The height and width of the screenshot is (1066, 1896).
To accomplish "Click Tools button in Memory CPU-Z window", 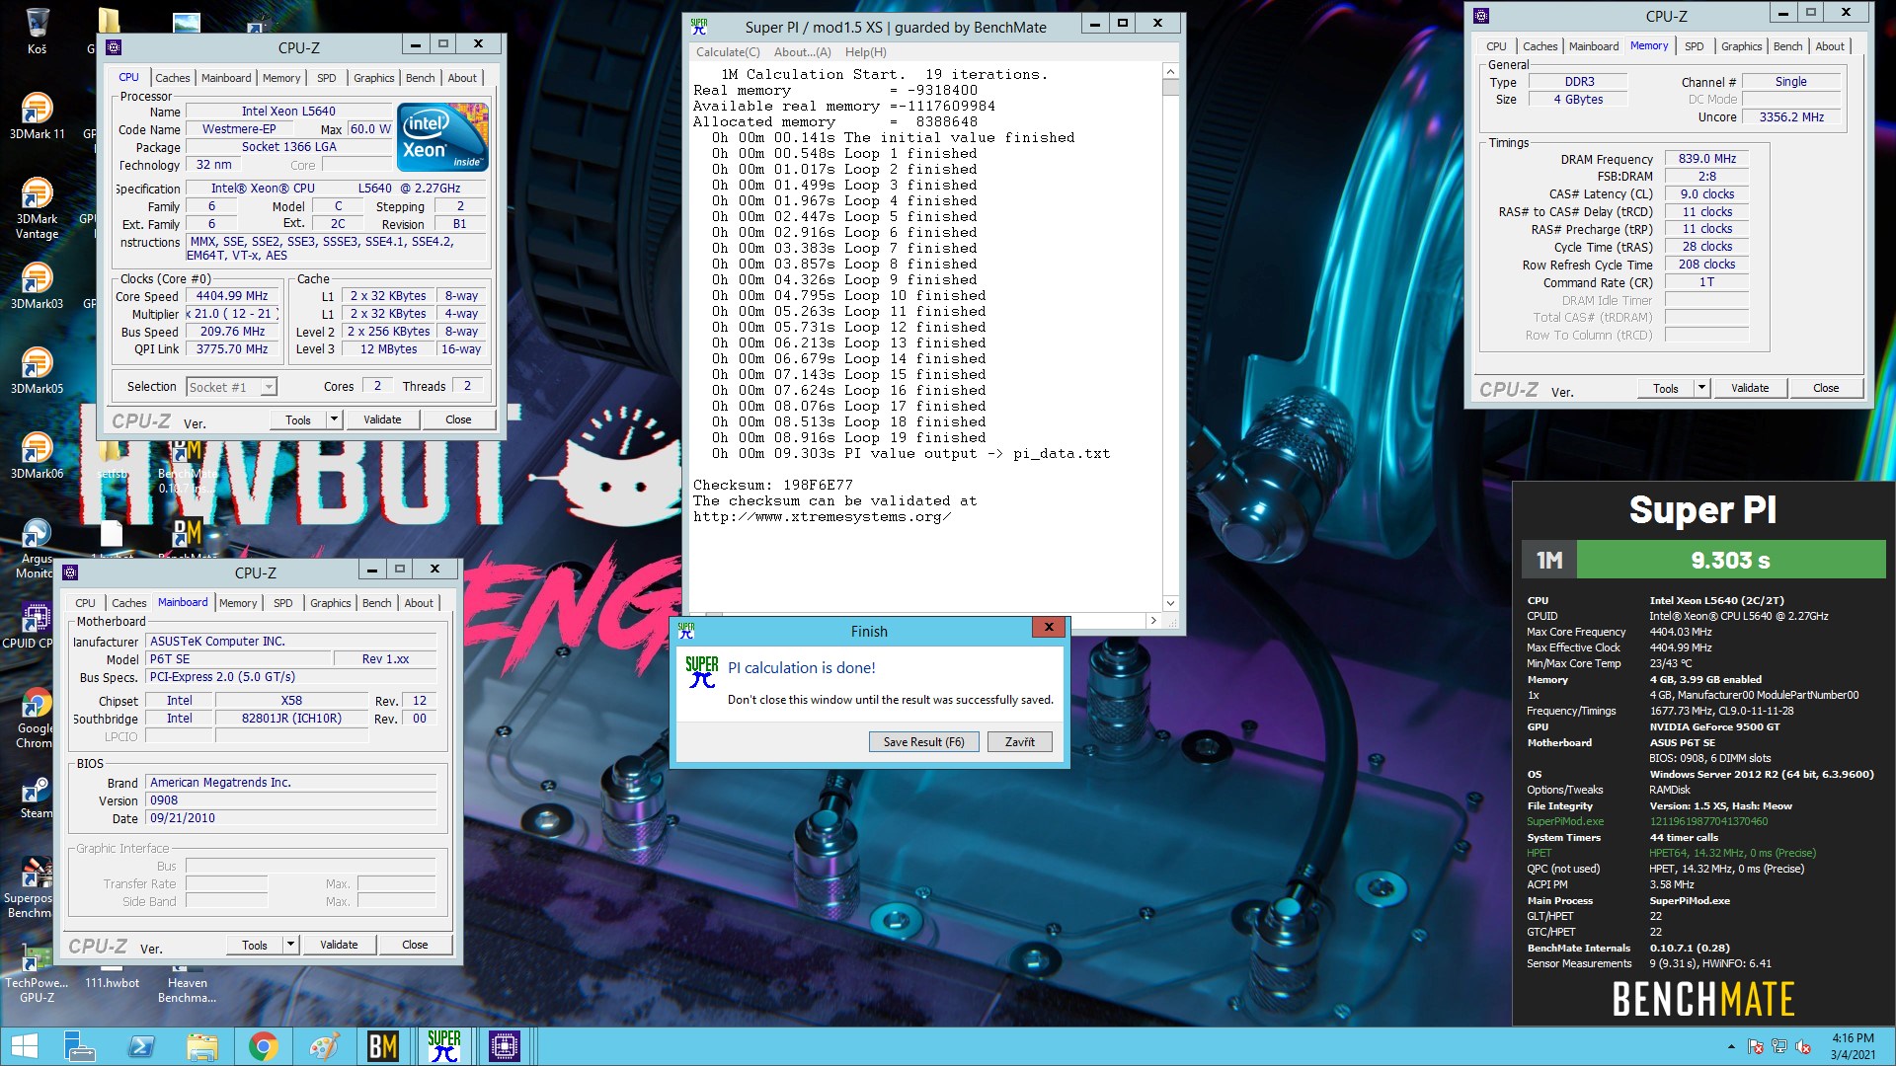I will (1666, 388).
